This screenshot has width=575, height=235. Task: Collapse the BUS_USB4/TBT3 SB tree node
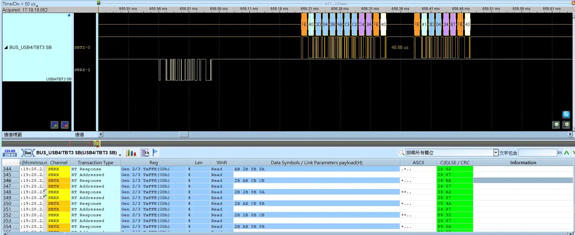6,47
